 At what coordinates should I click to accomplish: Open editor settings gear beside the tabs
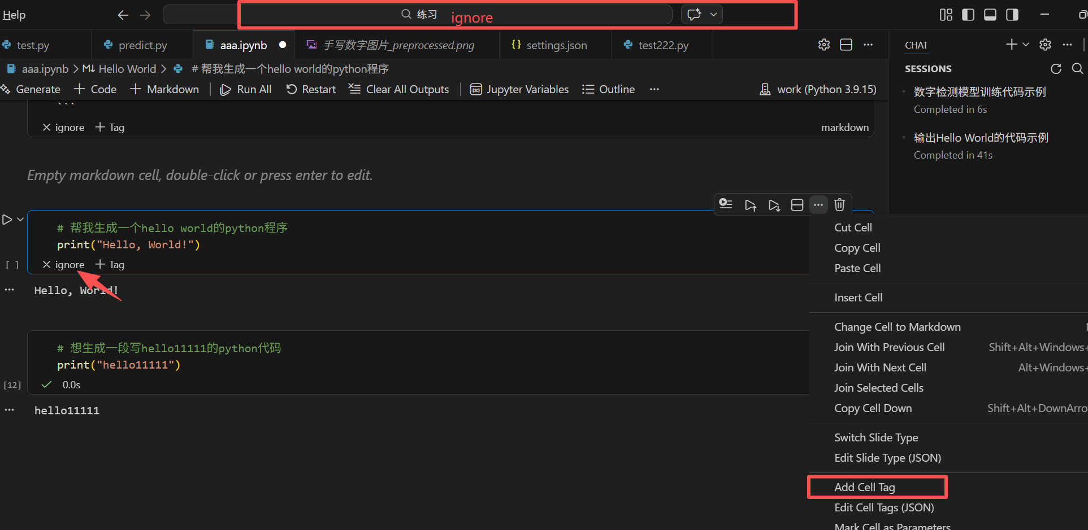(x=824, y=45)
